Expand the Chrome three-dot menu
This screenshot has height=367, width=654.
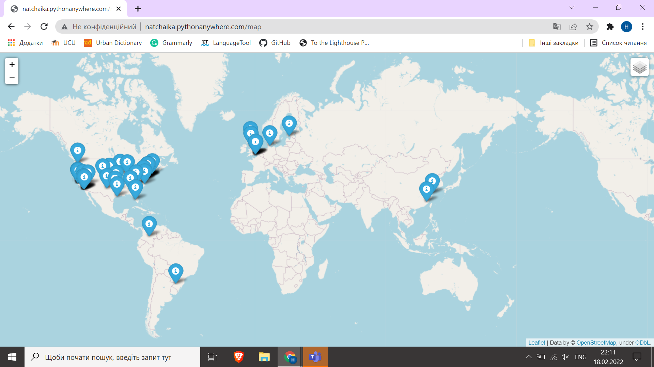pos(643,27)
